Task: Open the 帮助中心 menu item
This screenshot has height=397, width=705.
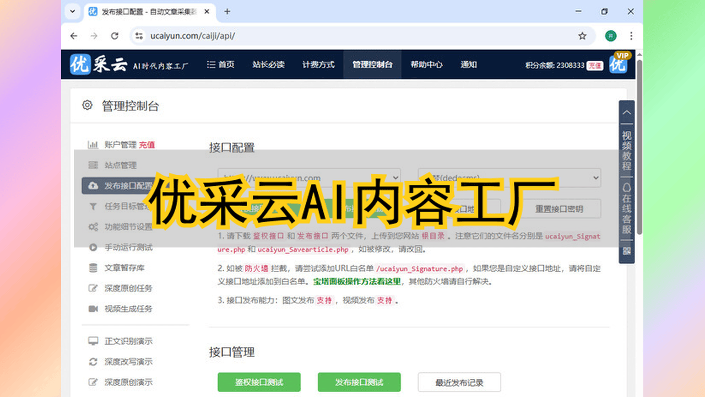Action: [x=426, y=65]
